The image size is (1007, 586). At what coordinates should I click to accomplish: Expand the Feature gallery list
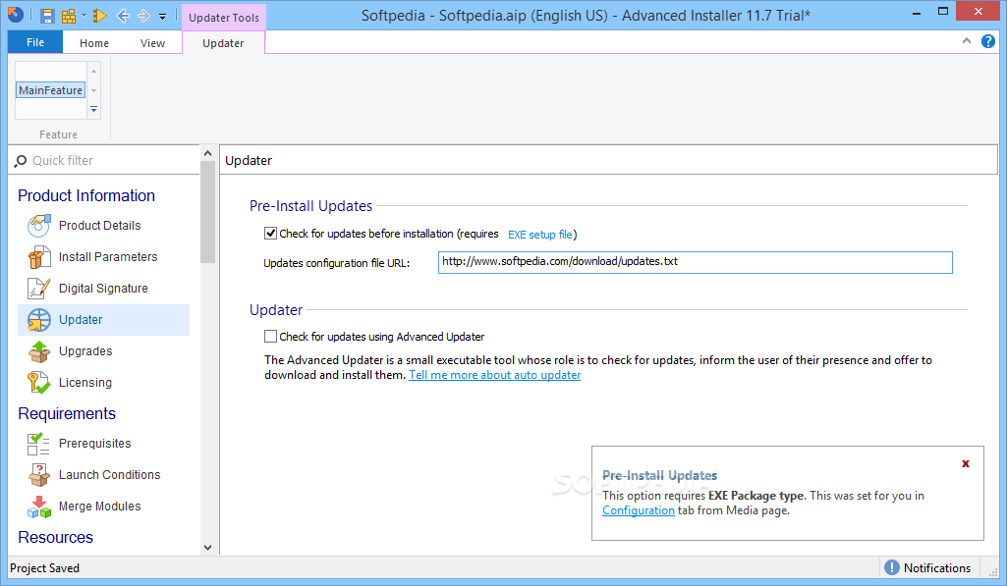coord(93,109)
